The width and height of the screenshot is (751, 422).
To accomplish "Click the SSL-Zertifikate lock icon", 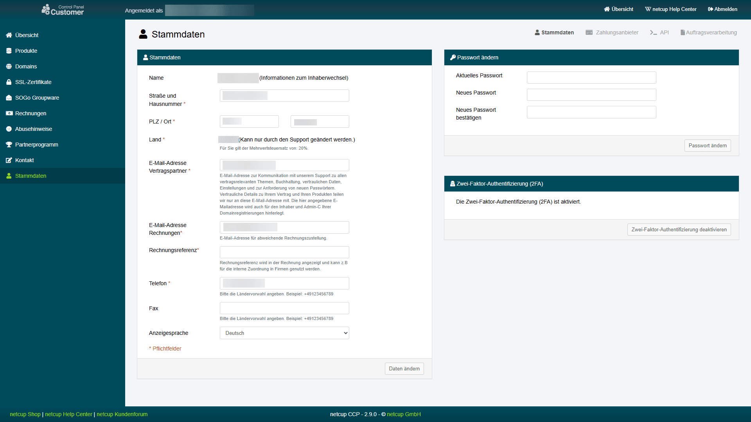I will click(x=9, y=82).
